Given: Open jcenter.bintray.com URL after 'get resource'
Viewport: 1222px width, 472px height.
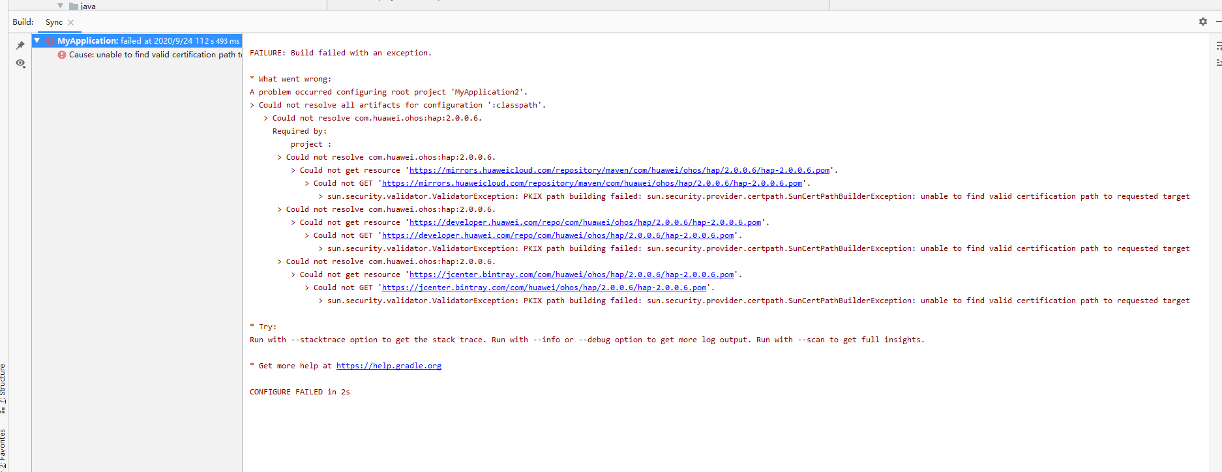Looking at the screenshot, I should pos(571,274).
